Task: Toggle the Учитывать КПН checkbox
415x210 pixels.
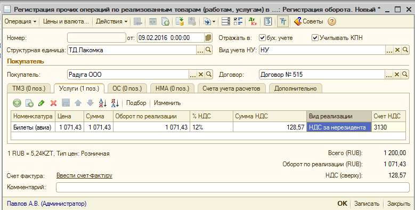Action: click(x=315, y=38)
